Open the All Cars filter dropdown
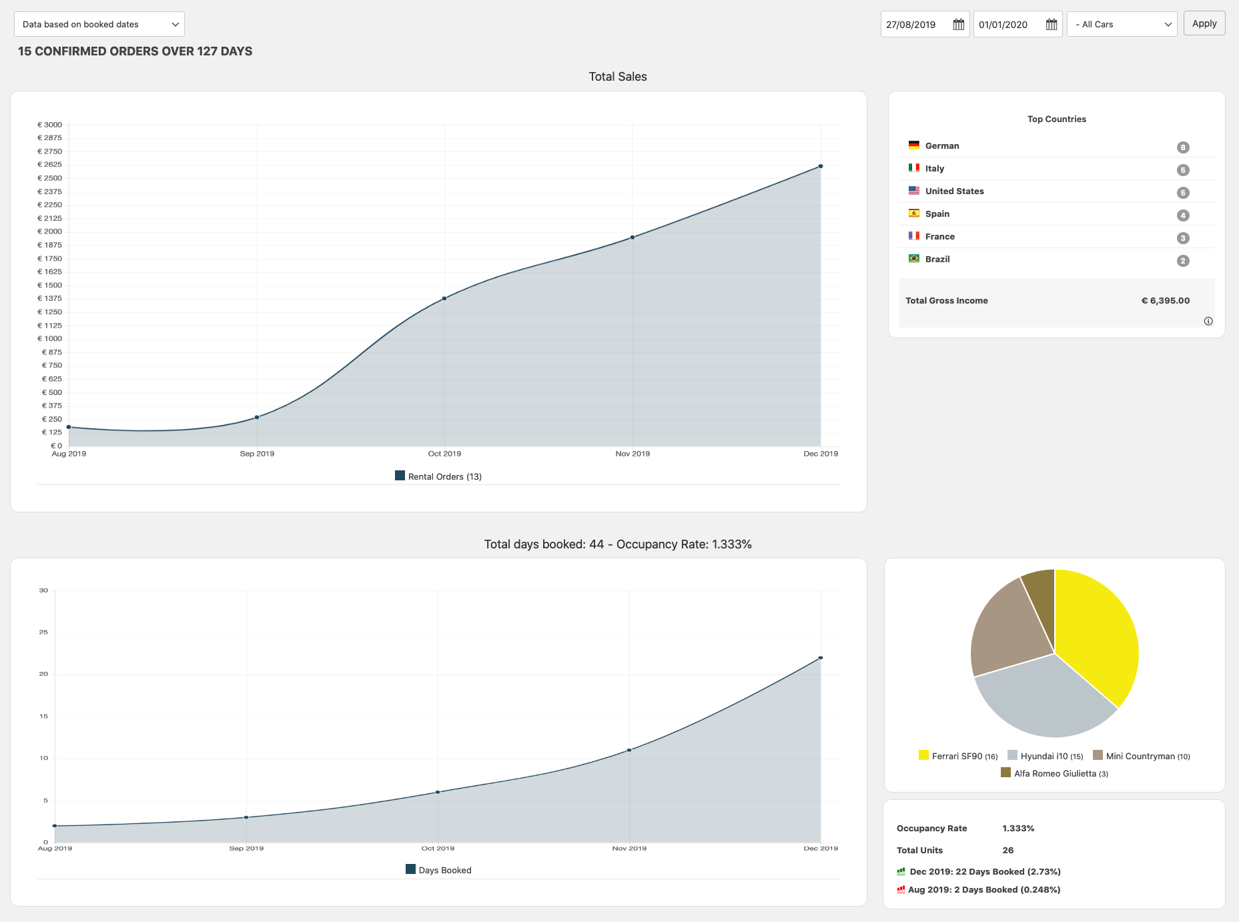Screen dimensions: 1239x922 1122,25
